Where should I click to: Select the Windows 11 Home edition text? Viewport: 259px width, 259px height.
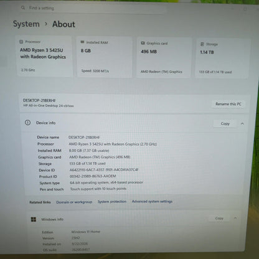(85, 232)
